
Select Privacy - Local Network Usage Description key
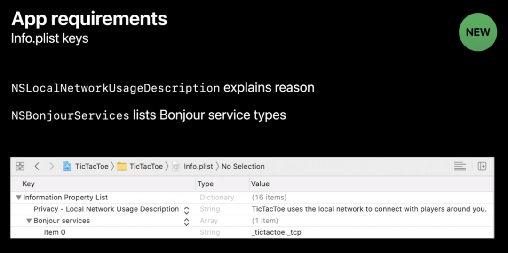(106, 209)
